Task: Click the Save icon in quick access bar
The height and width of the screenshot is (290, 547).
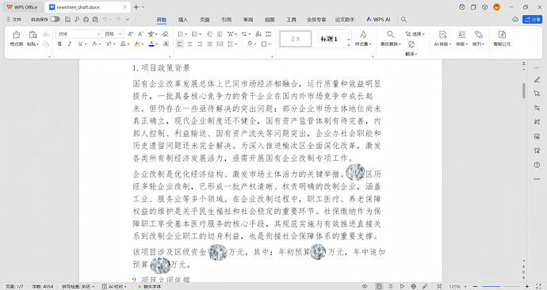Action: 68,20
